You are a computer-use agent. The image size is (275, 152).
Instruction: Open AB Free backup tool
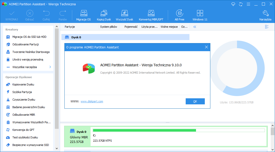179,15
